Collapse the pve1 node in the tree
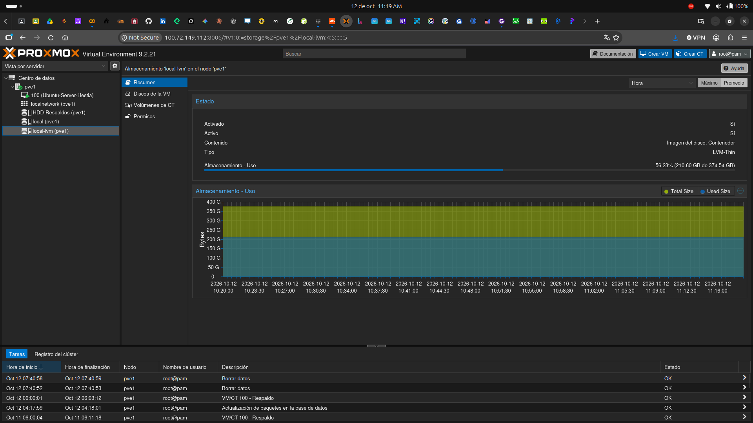This screenshot has width=753, height=423. click(x=12, y=87)
